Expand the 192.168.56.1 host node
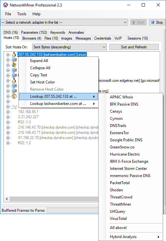The image size is (166, 241). pyautogui.click(x=8, y=112)
